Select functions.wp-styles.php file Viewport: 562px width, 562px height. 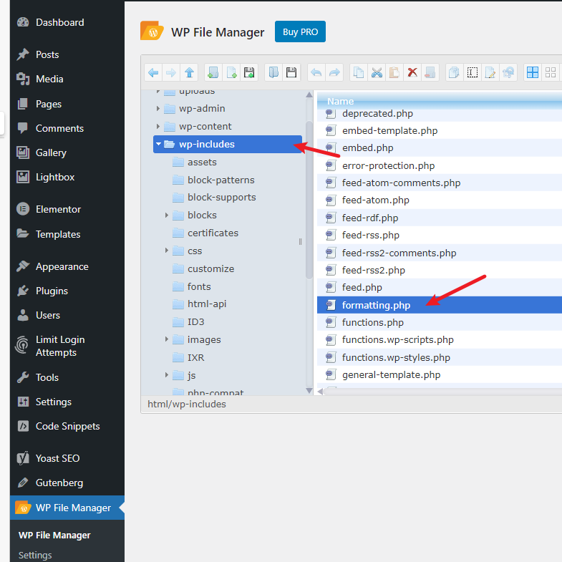coord(440,357)
